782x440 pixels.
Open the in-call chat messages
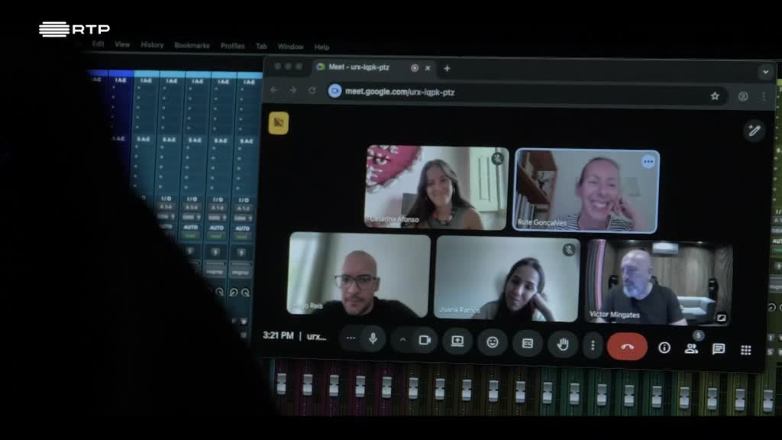717,349
